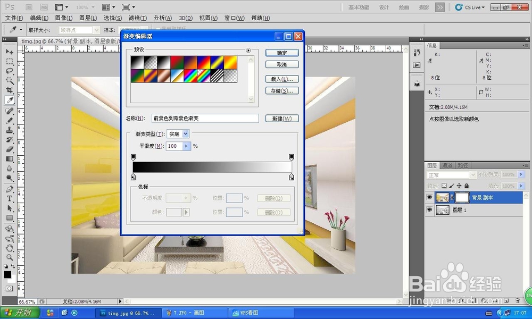Switch to the 路径 tab
The image size is (532, 319).
463,165
